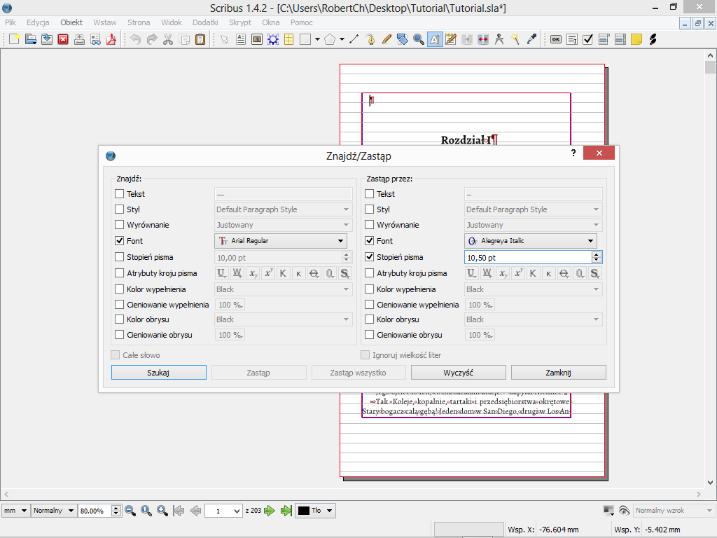Pick the Eyedropper tool in toolbar
The height and width of the screenshot is (538, 717).
click(x=531, y=39)
